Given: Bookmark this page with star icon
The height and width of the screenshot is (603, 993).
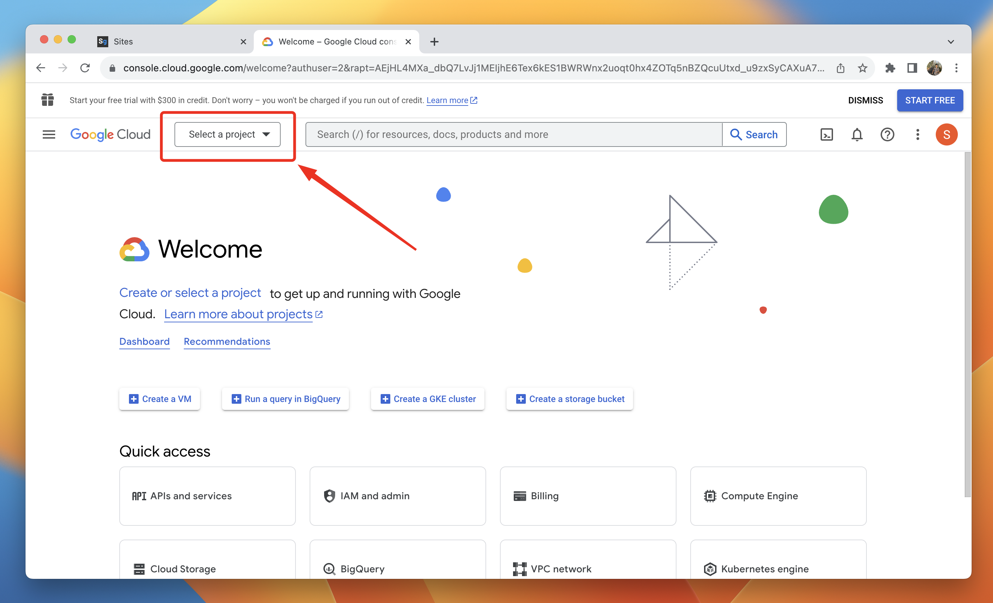Looking at the screenshot, I should [x=862, y=68].
